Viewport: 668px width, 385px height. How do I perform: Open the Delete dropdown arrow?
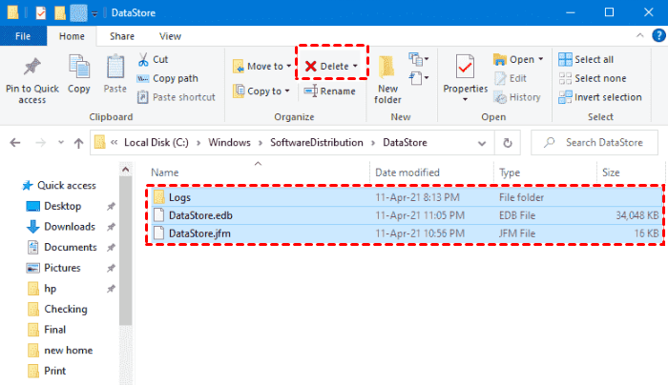(x=355, y=66)
